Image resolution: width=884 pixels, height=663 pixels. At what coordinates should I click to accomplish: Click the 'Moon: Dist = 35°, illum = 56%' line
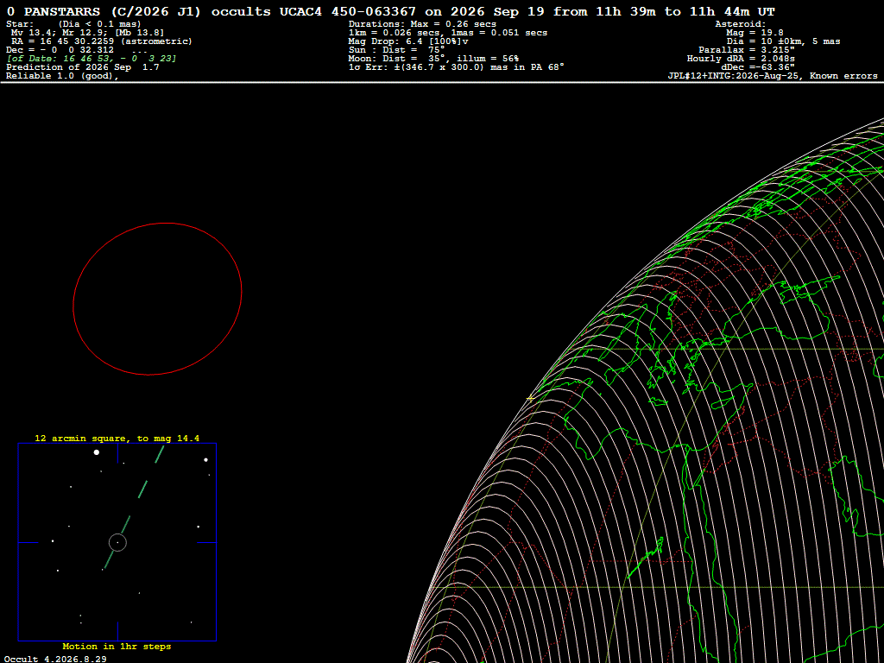click(x=433, y=59)
